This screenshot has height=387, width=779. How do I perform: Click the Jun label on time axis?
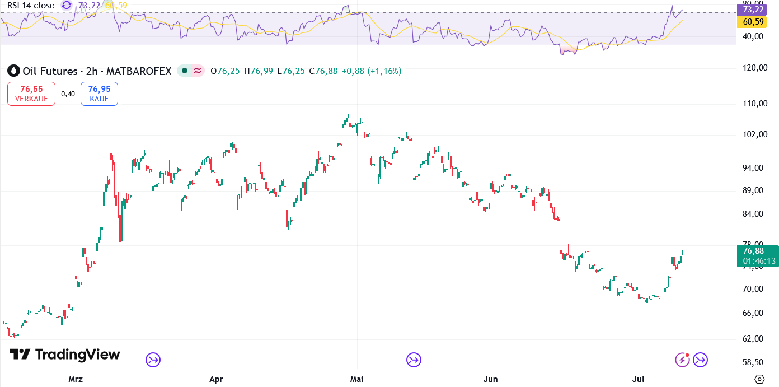click(491, 379)
